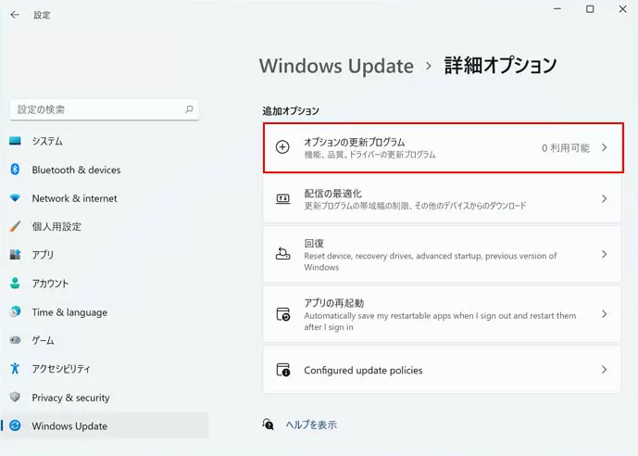The width and height of the screenshot is (638, 456).
Task: Click the ゲーム controller icon
Action: [x=15, y=340]
